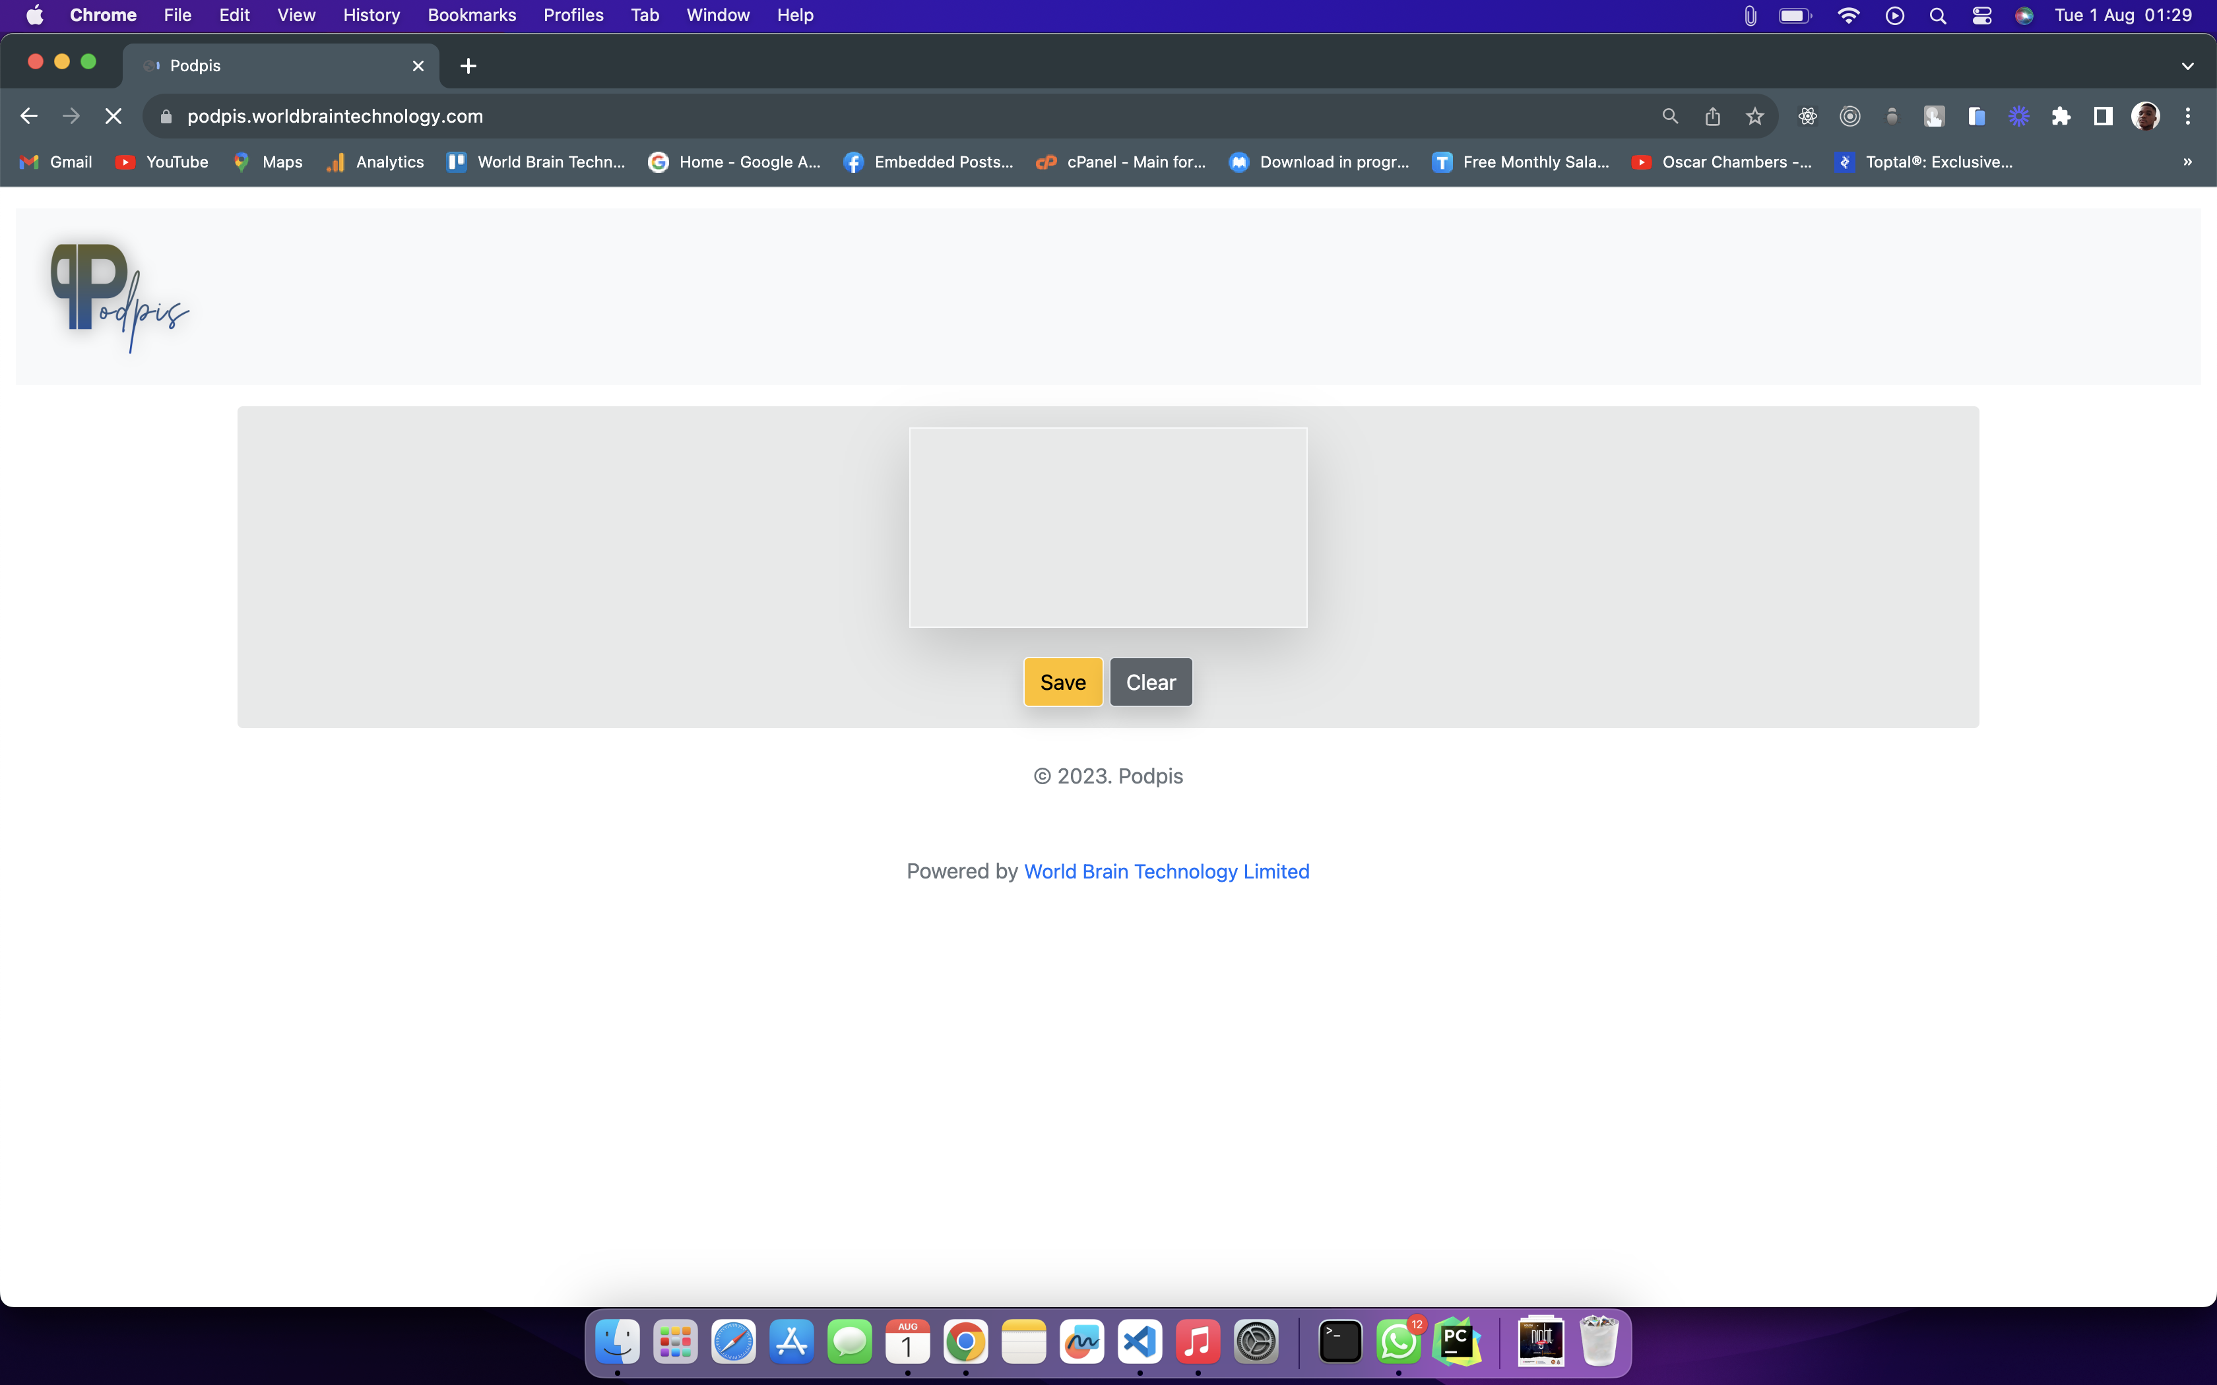Open the side panel icon
The height and width of the screenshot is (1385, 2217).
coord(2102,116)
